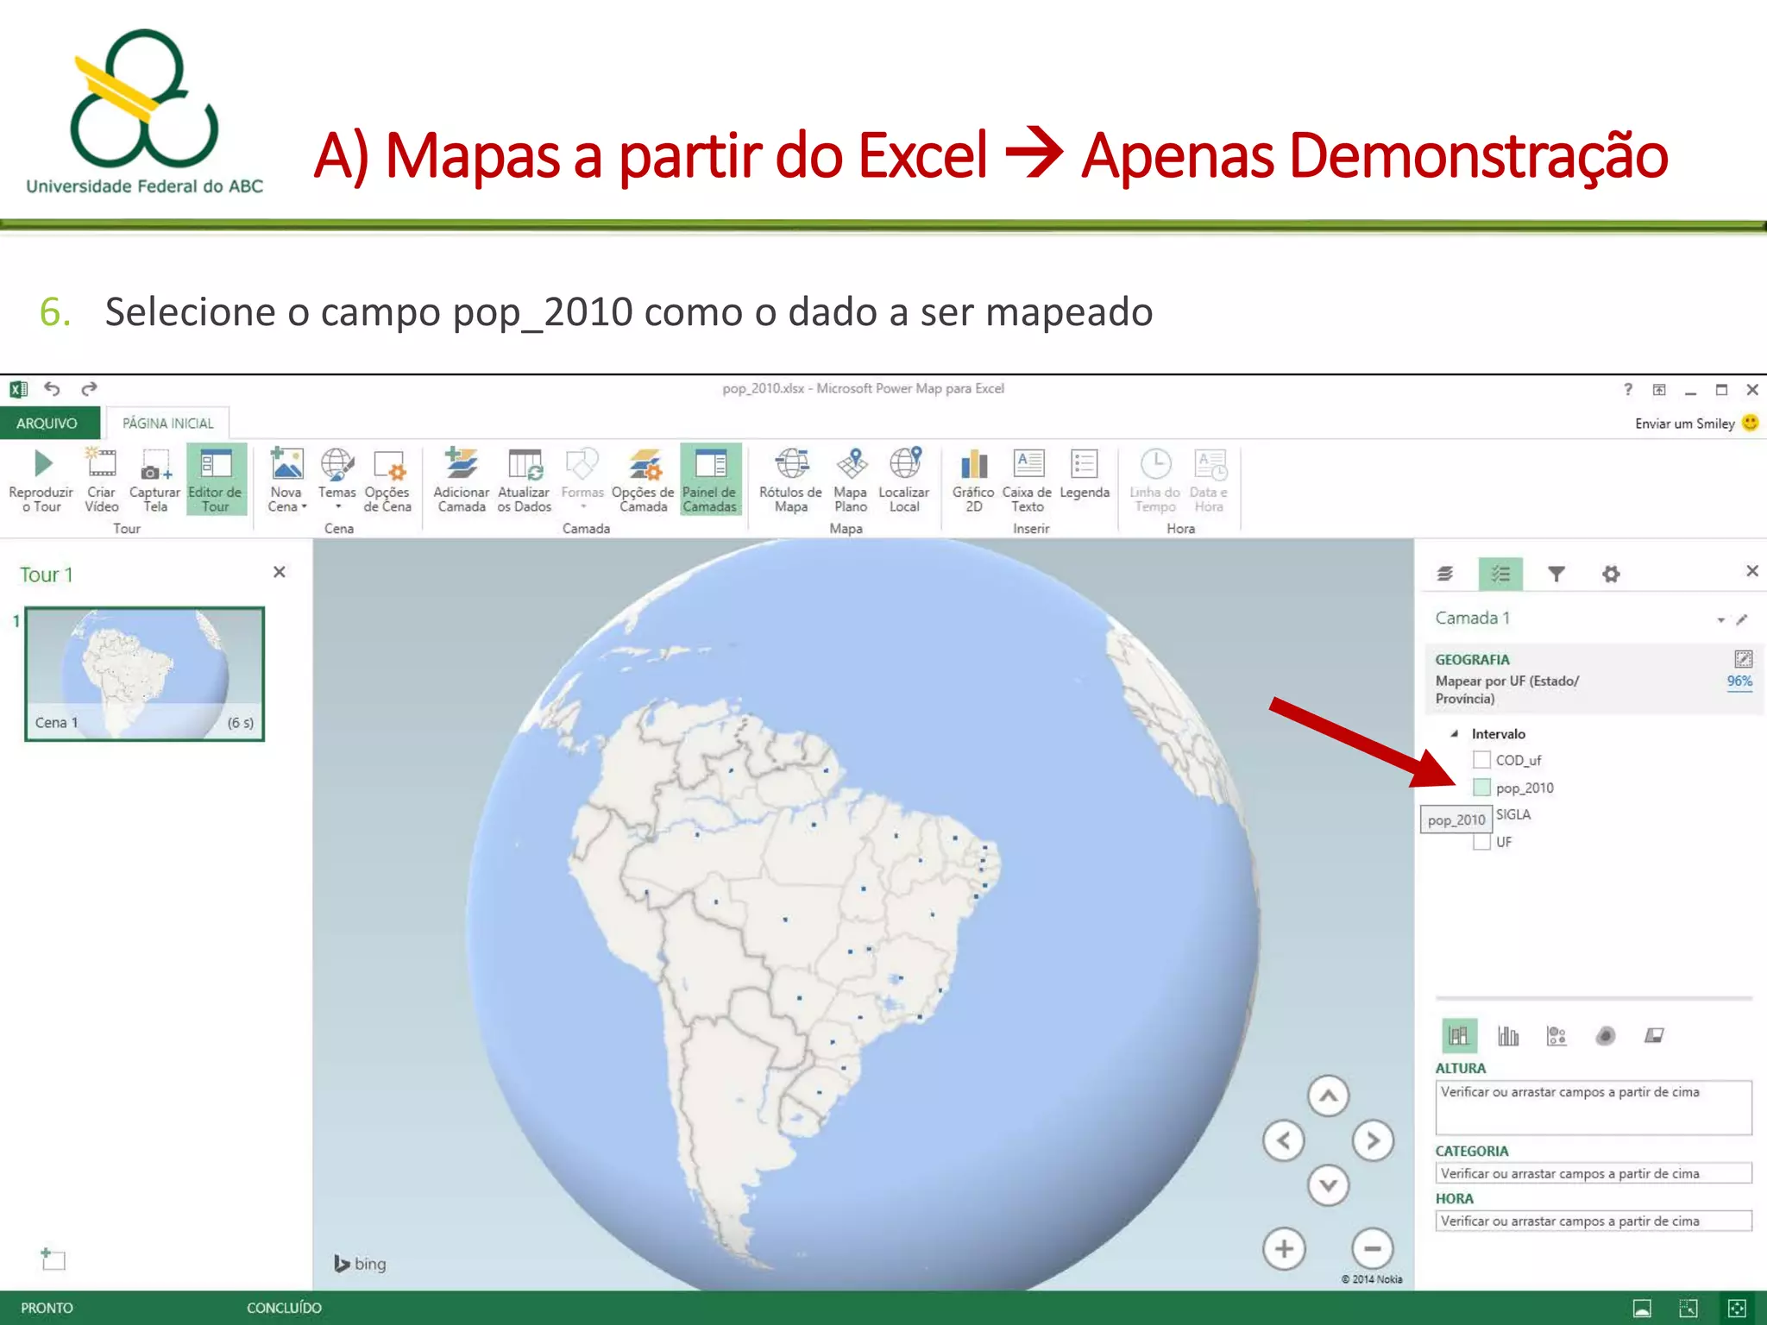Viewport: 1767px width, 1325px height.
Task: Insert a Caixa de Texto
Action: click(x=1027, y=480)
